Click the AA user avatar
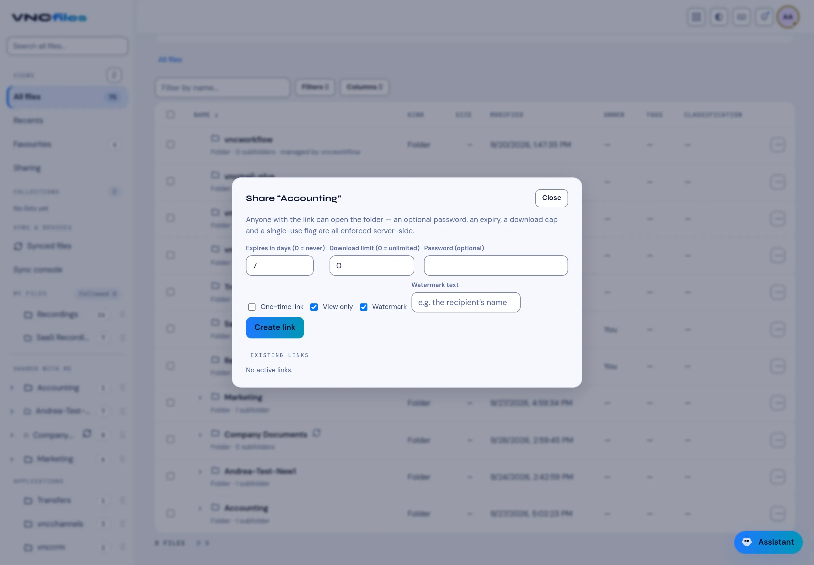The width and height of the screenshot is (814, 565). point(788,17)
